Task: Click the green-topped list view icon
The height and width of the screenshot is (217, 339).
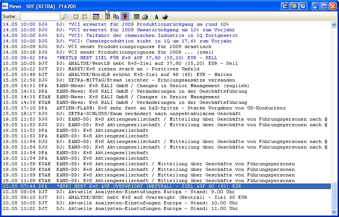Action: [136, 17]
